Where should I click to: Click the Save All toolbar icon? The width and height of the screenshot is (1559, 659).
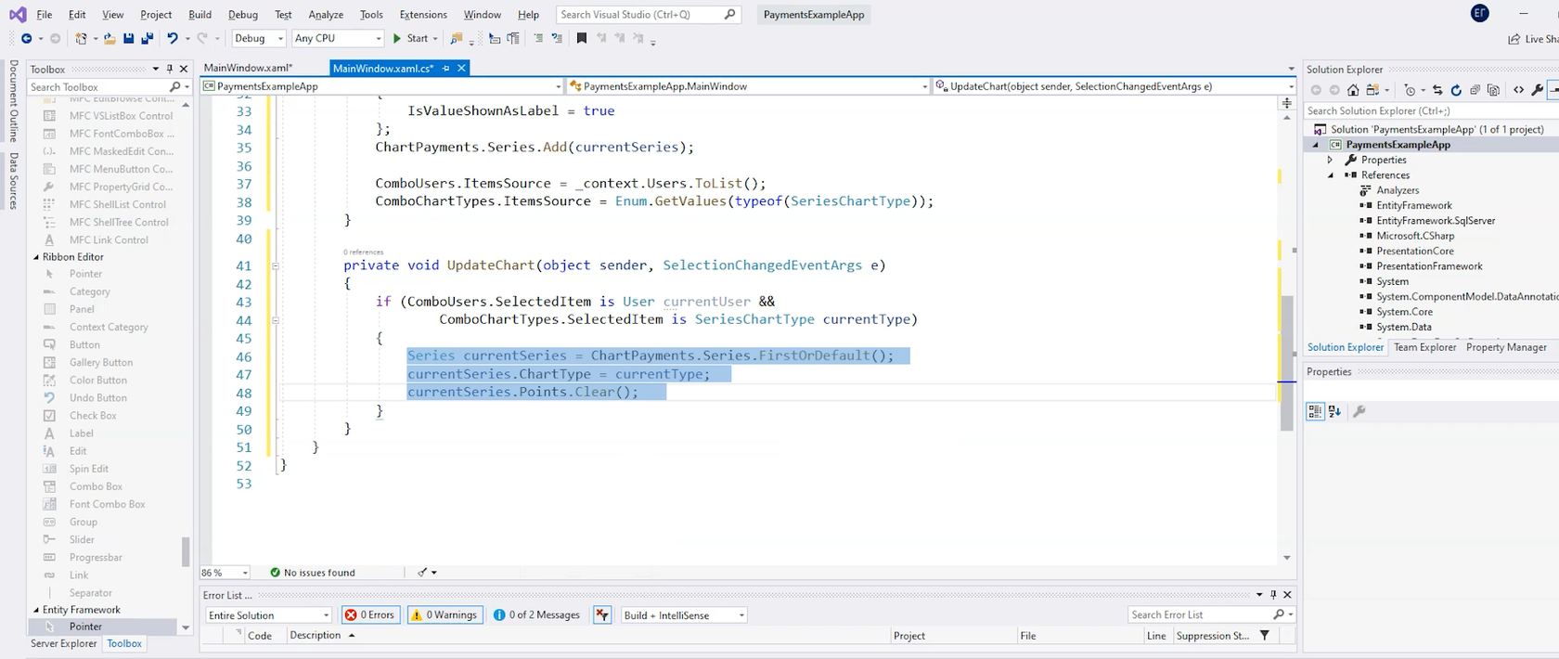(147, 38)
